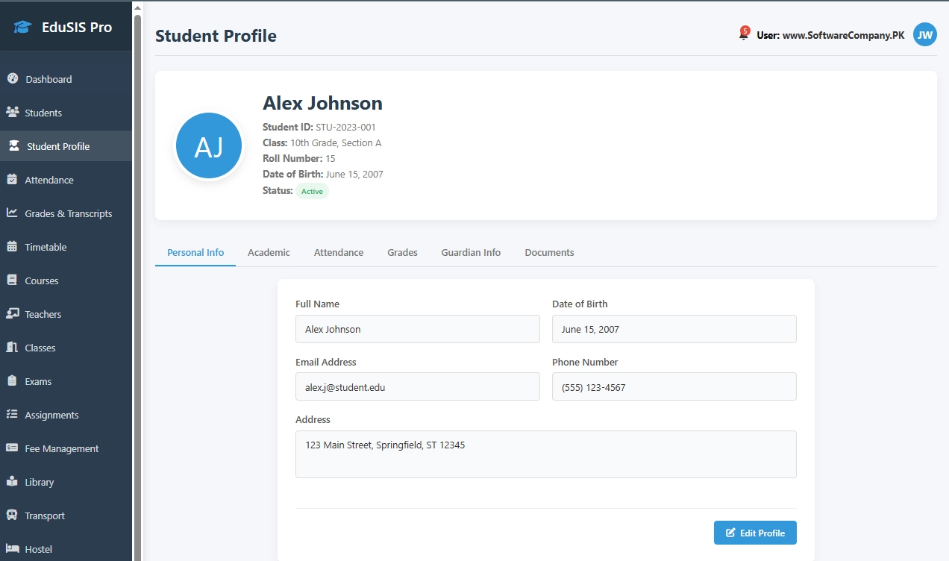Screen dimensions: 949x561
Task: Click the Hostel bed icon
Action: tap(12, 549)
